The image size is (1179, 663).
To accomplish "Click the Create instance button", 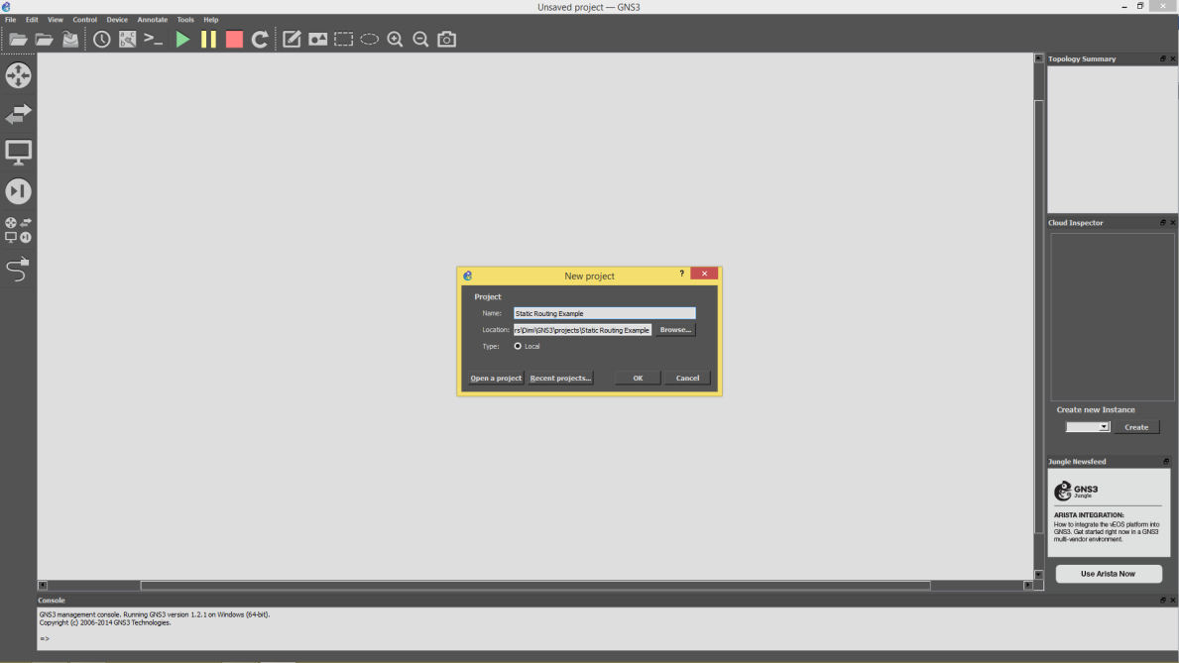I will click(1136, 427).
